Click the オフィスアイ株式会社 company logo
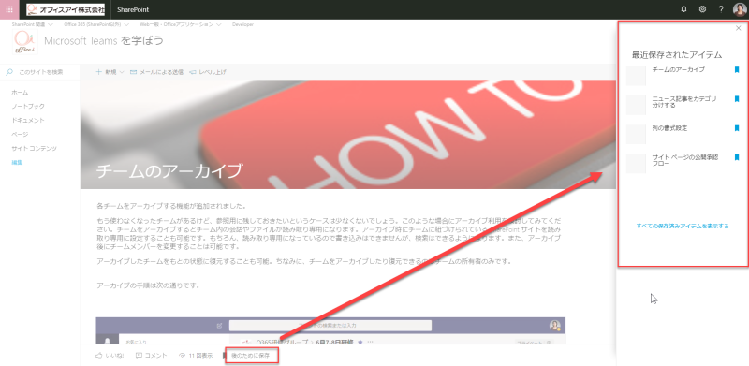Screen dimensions: 749x366 coord(66,9)
